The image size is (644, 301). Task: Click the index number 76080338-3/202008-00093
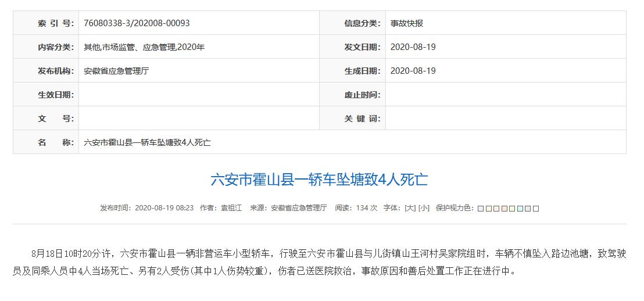coord(137,23)
